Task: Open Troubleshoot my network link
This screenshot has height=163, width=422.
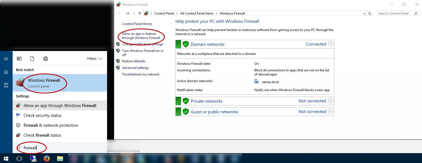Action: coord(141,74)
